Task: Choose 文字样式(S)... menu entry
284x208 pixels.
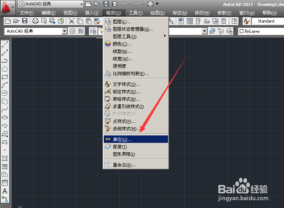Action: [x=136, y=84]
